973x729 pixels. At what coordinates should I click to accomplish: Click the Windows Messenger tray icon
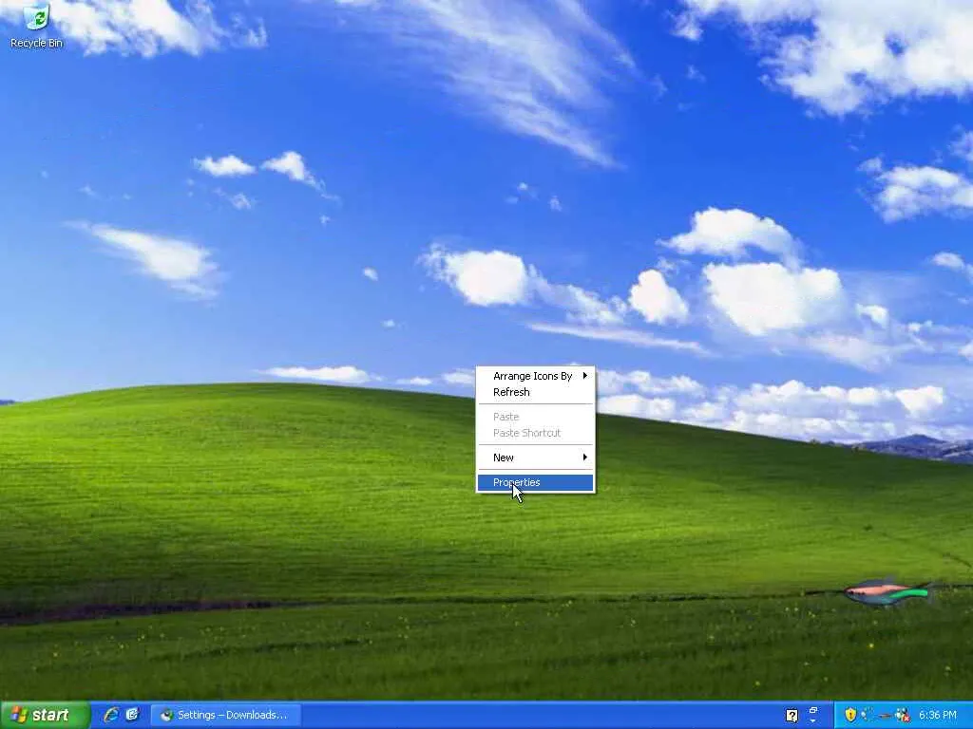point(903,715)
